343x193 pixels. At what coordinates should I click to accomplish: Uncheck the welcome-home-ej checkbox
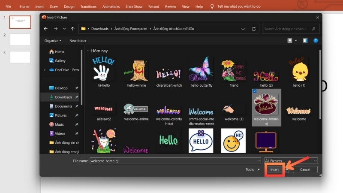[x=254, y=91]
